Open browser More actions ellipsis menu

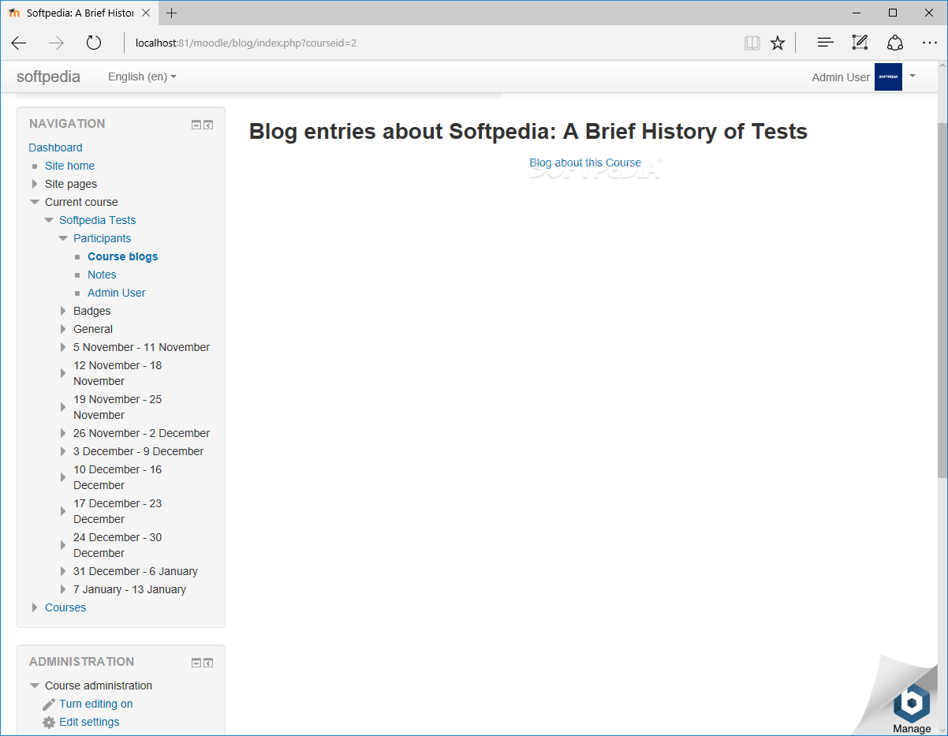(929, 43)
